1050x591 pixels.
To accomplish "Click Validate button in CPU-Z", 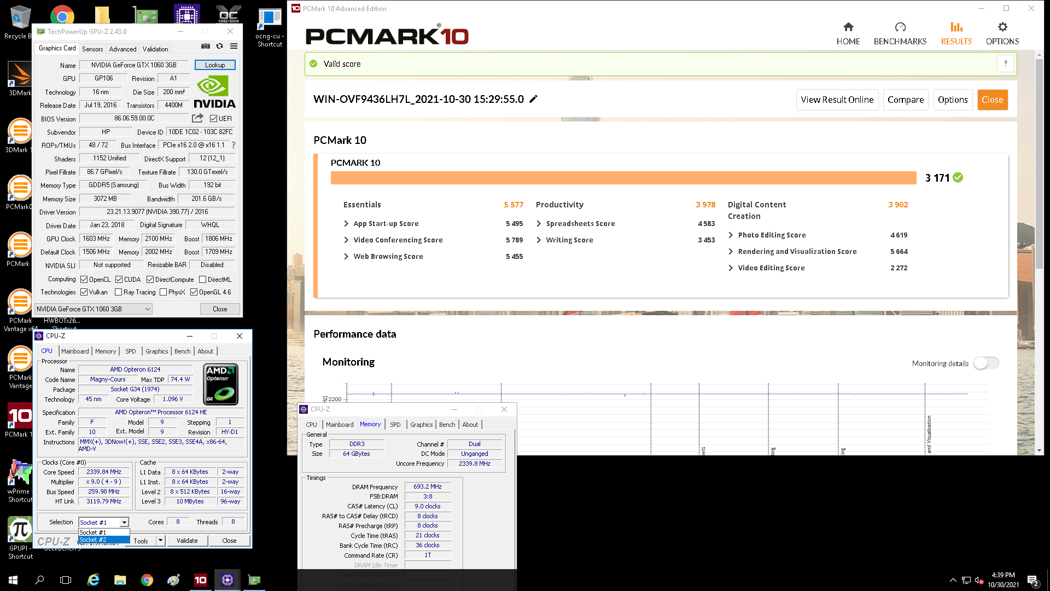I will [187, 541].
